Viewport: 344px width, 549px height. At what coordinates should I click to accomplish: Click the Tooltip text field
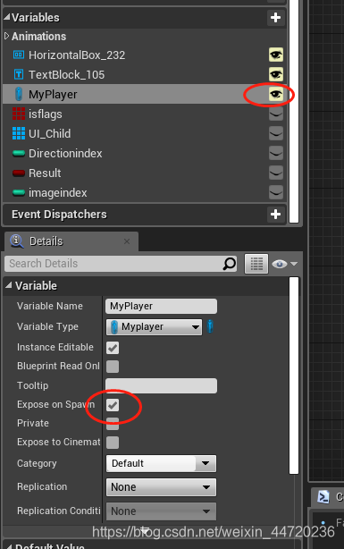click(x=161, y=386)
